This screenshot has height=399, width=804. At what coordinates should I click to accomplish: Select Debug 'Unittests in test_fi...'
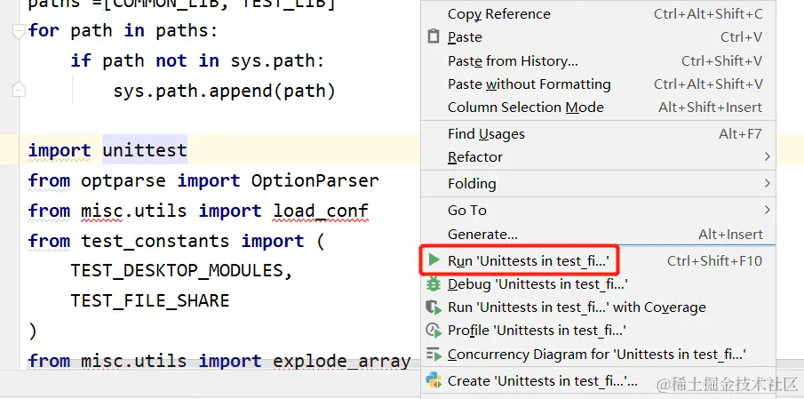[598, 283]
